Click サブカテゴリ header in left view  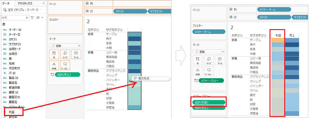[x=114, y=30]
